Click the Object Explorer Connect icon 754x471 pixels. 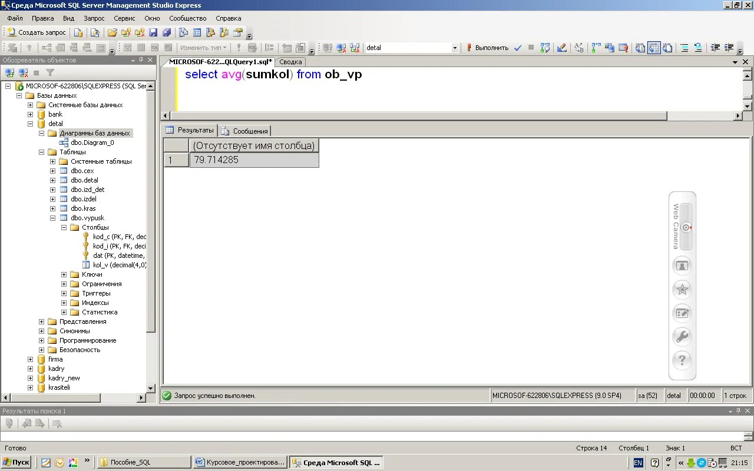click(x=9, y=72)
